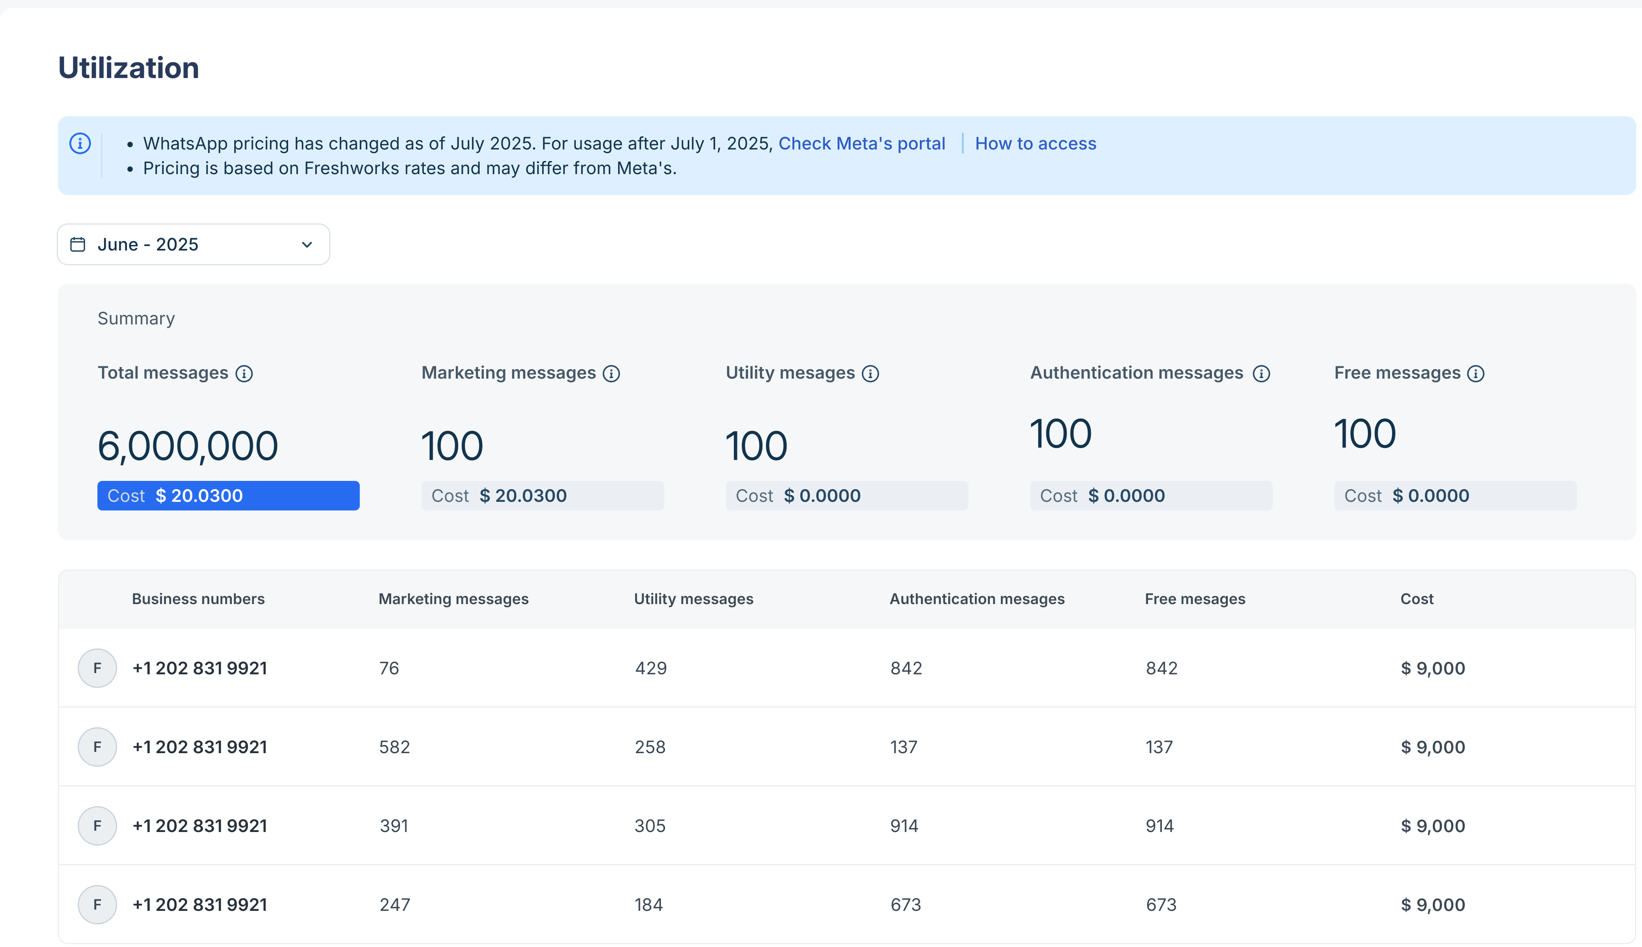This screenshot has height=947, width=1642.
Task: Click info icon beside Authentication messages
Action: (x=1261, y=373)
